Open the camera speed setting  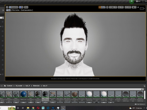134,7
